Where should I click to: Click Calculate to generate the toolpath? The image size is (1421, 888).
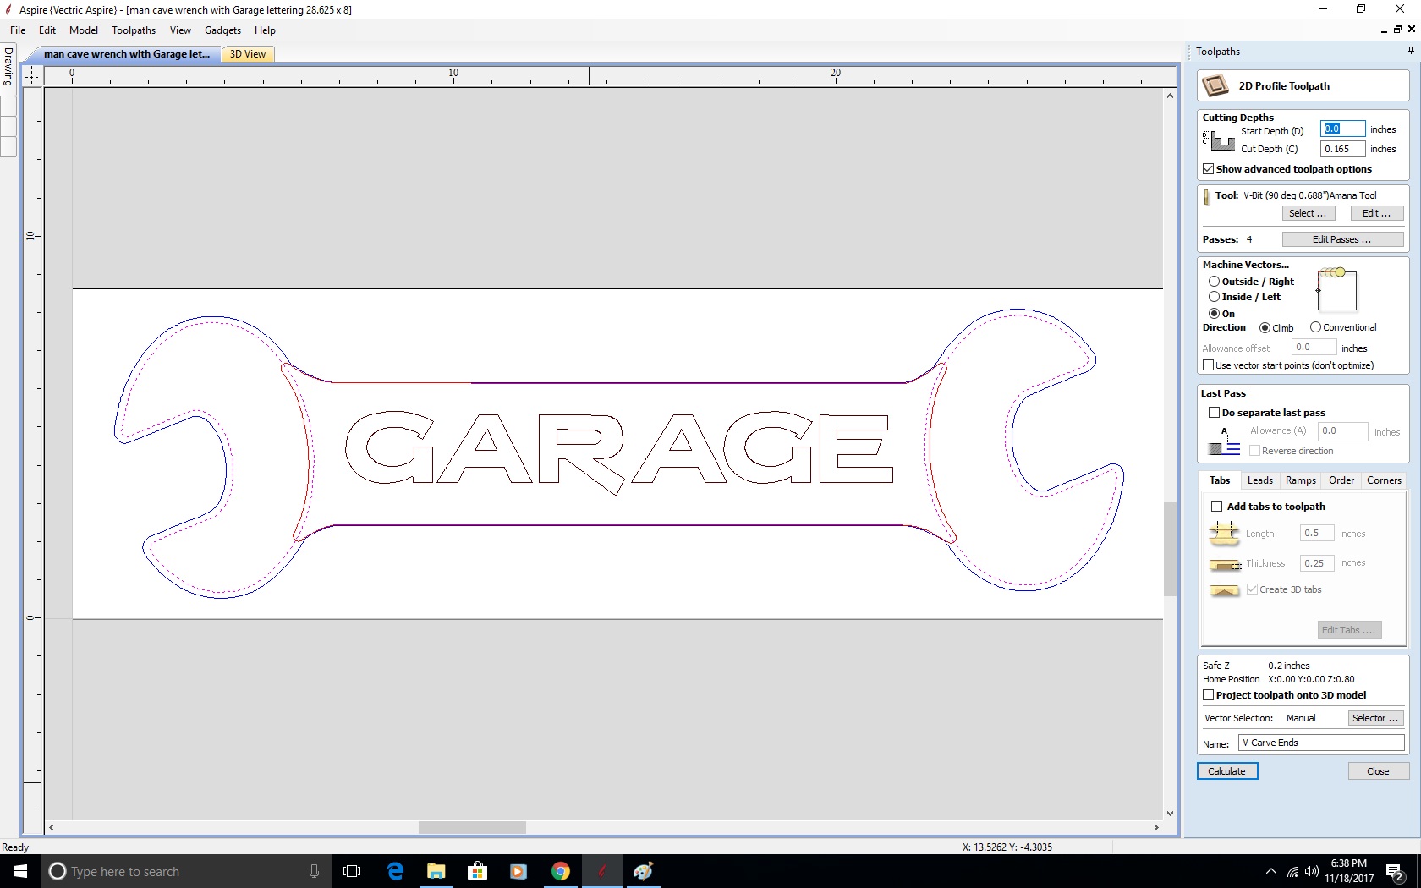1227,771
